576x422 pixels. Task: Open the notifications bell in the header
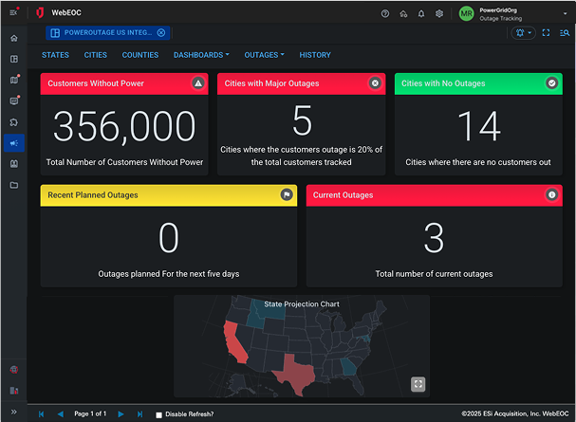pos(421,14)
